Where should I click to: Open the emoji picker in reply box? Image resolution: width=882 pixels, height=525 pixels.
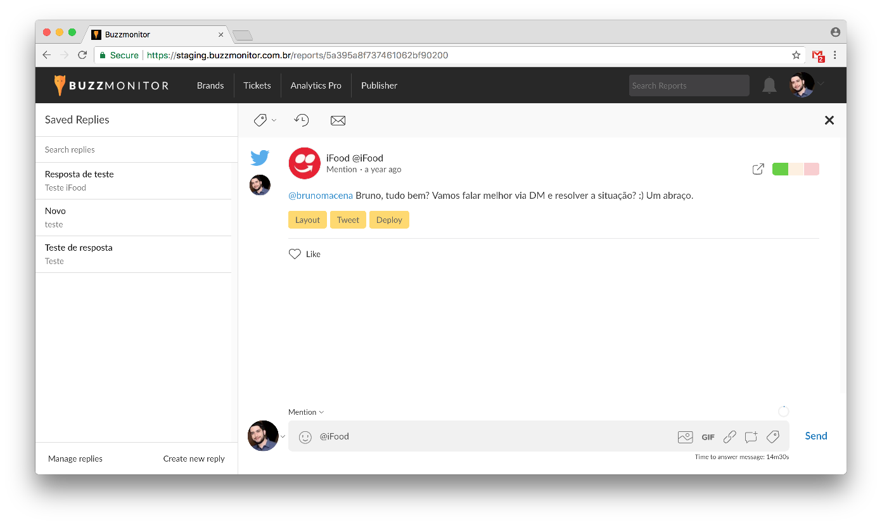point(305,437)
